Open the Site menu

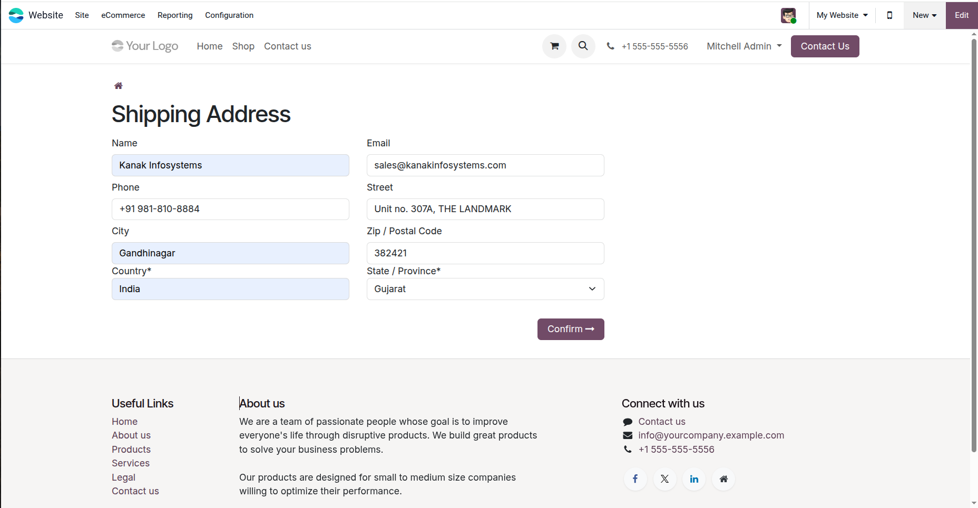tap(82, 15)
